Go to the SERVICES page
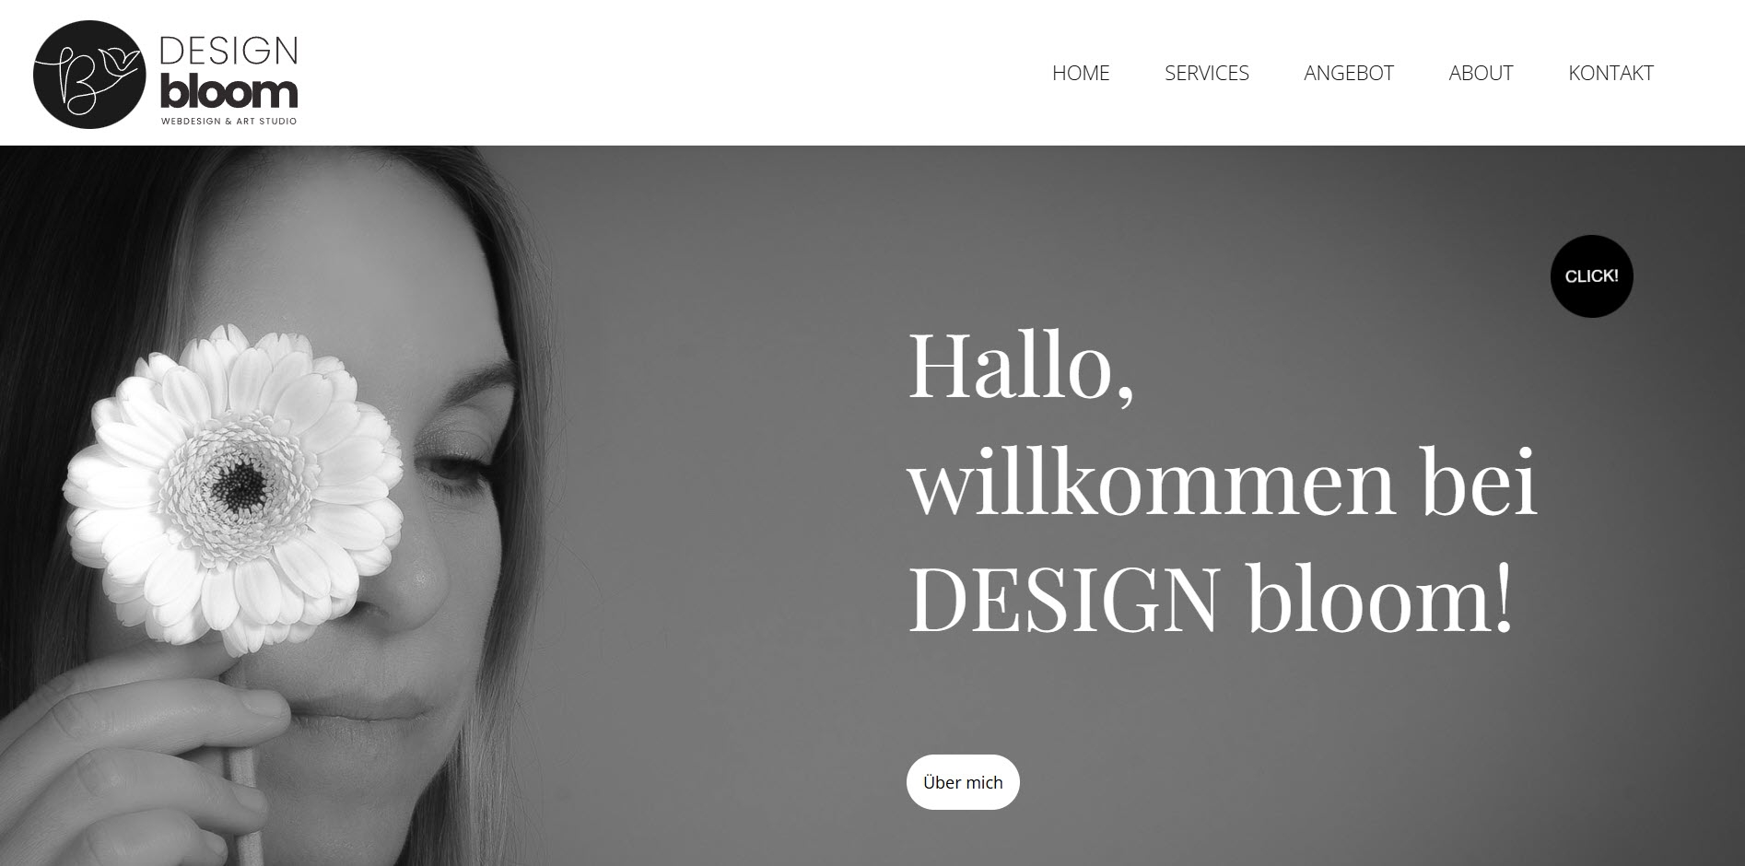This screenshot has height=866, width=1745. 1207,73
